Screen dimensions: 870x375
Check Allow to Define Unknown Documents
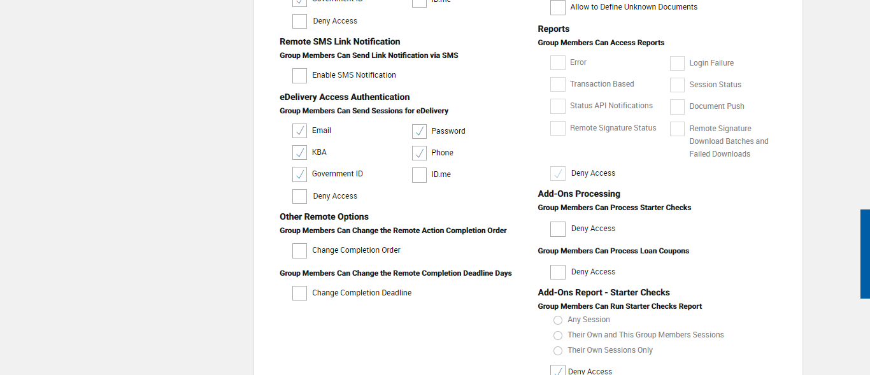tap(558, 8)
